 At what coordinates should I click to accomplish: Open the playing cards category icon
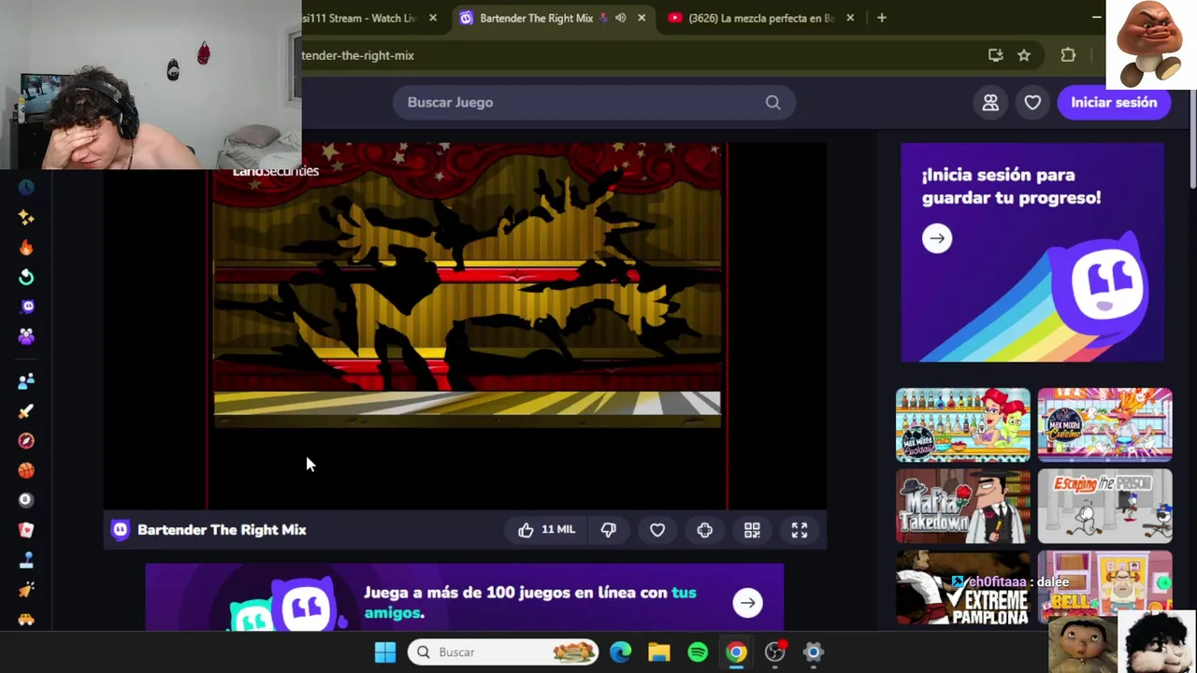click(x=26, y=530)
